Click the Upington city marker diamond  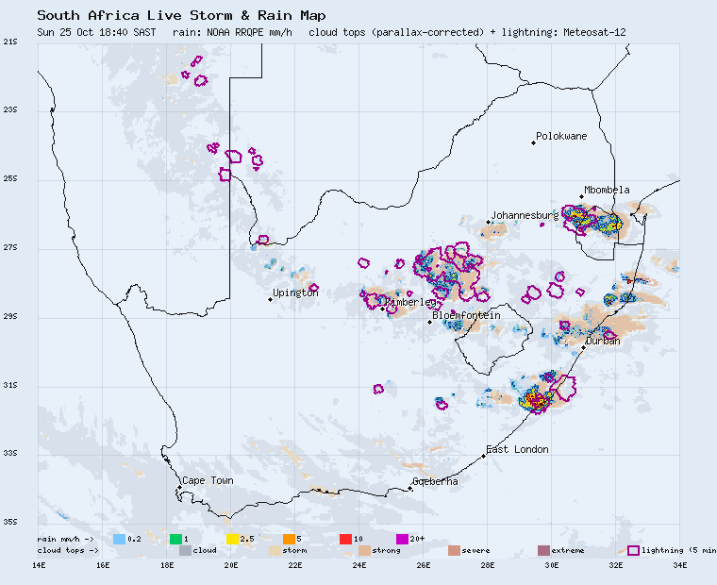pos(270,300)
